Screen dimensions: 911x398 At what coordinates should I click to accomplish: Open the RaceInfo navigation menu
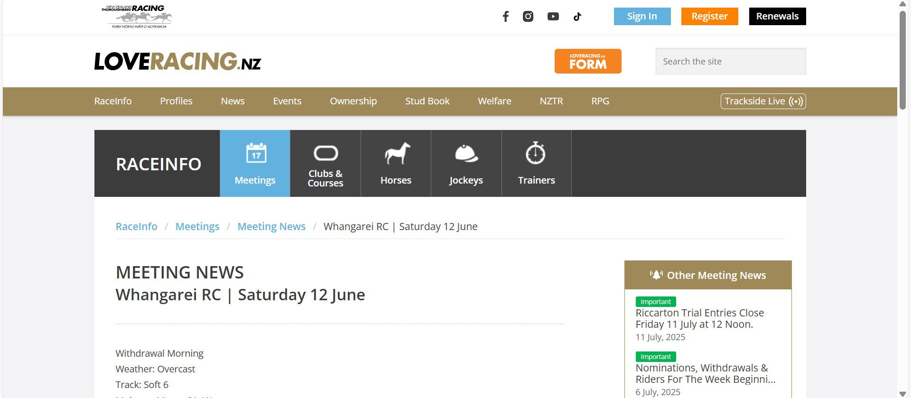[113, 101]
